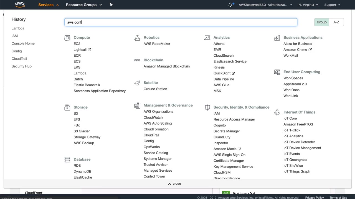Image resolution: width=355 pixels, height=199 pixels.
Task: Collapse the Services menu
Action: [49, 5]
